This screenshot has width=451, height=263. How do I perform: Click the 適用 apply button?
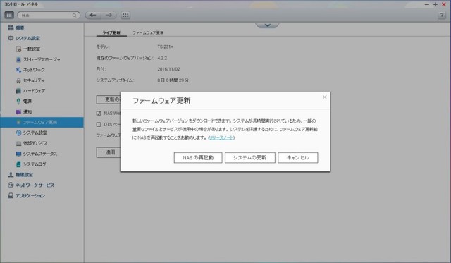click(109, 152)
